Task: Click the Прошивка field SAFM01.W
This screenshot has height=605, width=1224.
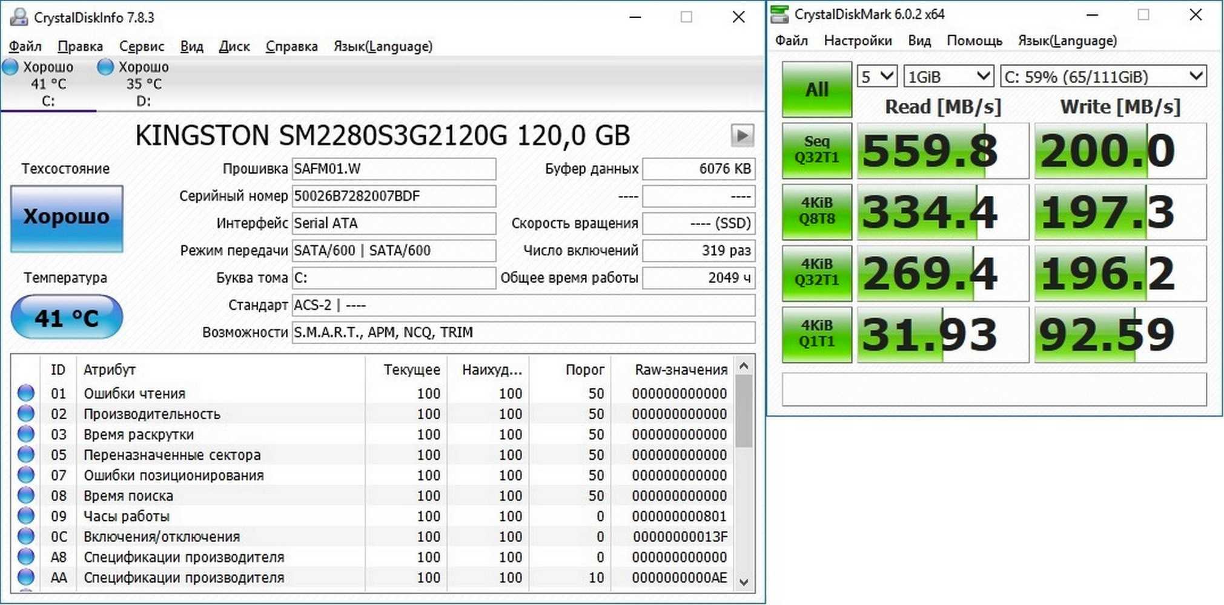Action: tap(394, 169)
